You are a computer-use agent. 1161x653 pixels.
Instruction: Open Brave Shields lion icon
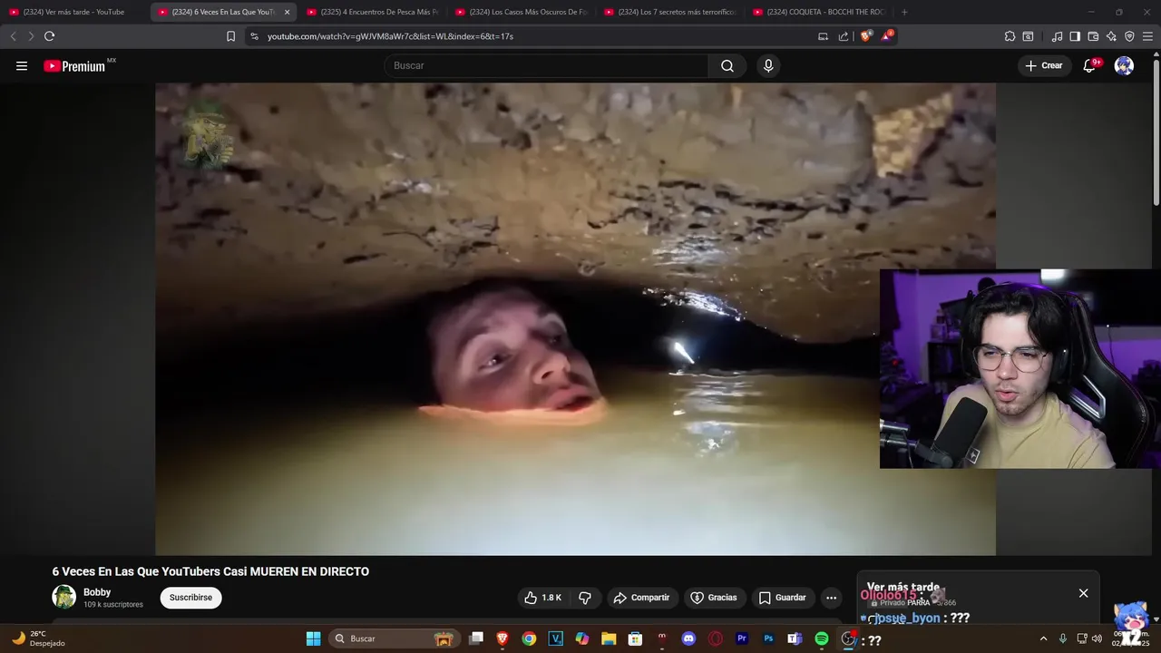click(x=865, y=36)
